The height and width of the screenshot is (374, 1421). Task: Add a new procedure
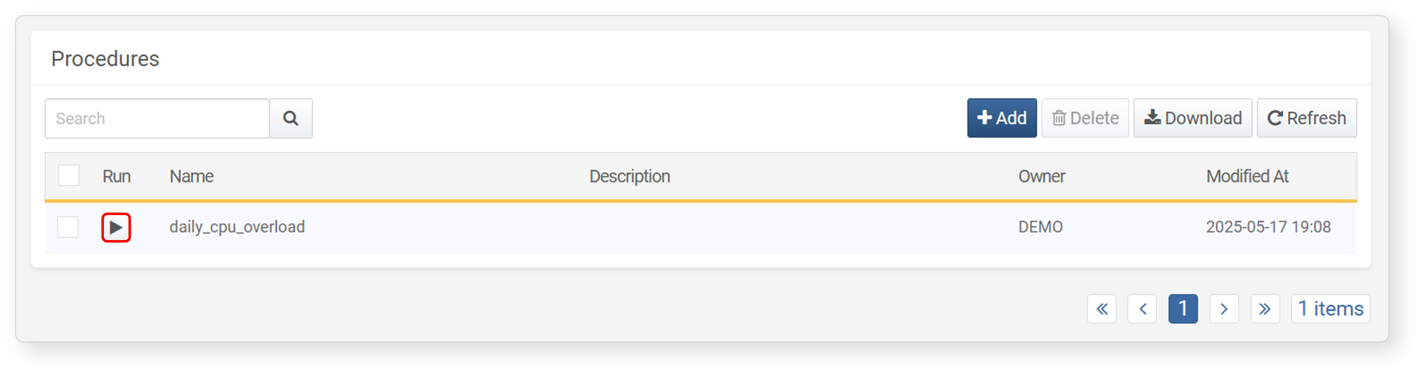click(1002, 118)
